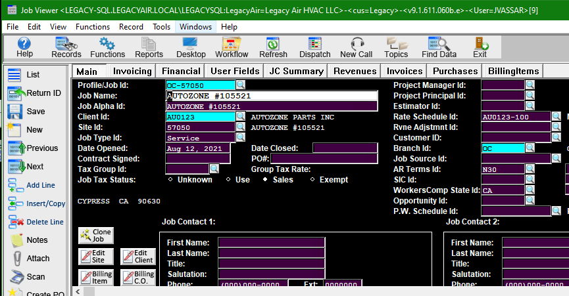Click into the Job Name field
Viewport: 569px width, 296px height.
(x=272, y=96)
